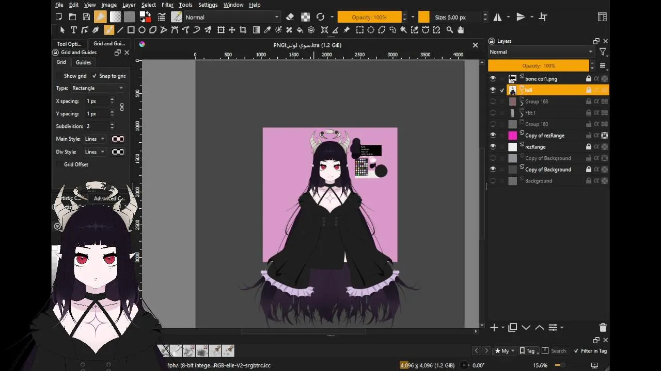Screen dimensions: 661x371
Task: Click Filter in Tag option
Action: tap(590, 351)
